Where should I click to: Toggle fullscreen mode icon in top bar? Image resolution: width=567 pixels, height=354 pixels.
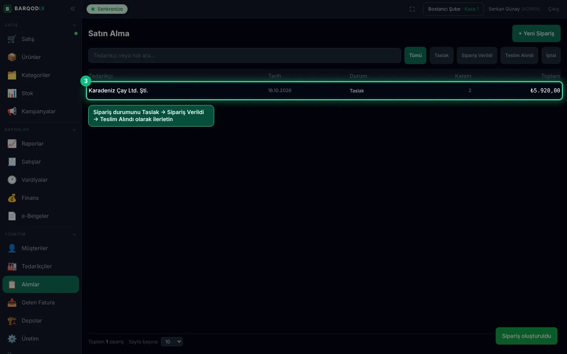pyautogui.click(x=412, y=9)
